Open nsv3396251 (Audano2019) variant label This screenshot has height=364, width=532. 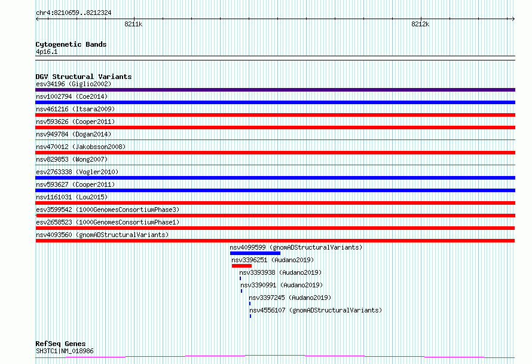[273, 260]
